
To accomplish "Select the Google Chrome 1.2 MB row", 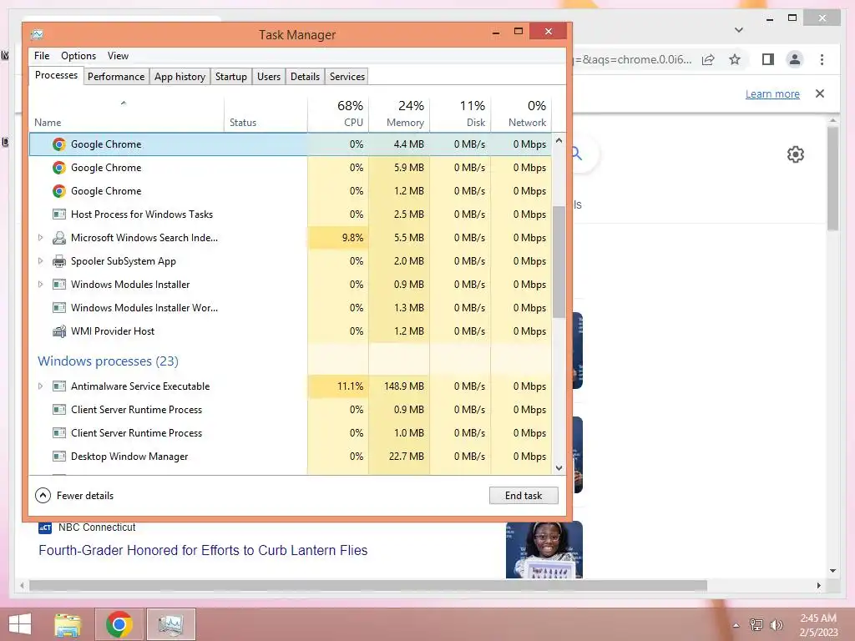I will (x=290, y=191).
